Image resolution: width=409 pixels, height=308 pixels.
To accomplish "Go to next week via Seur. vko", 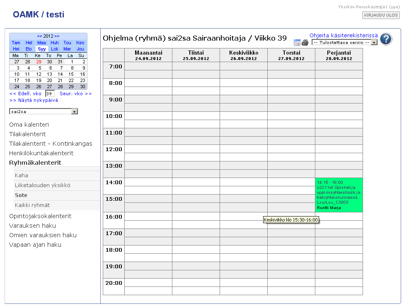I will click(76, 94).
